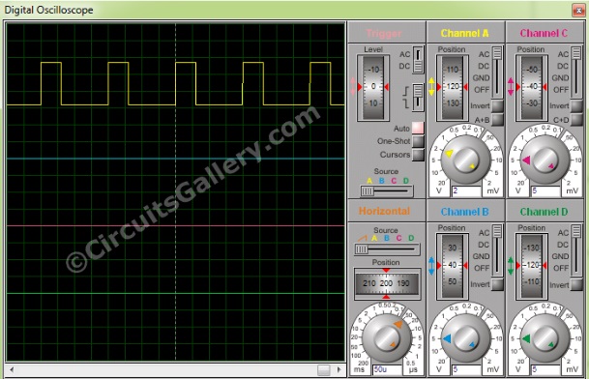
Task: Toggle the C+D sum button
Action: tap(576, 120)
